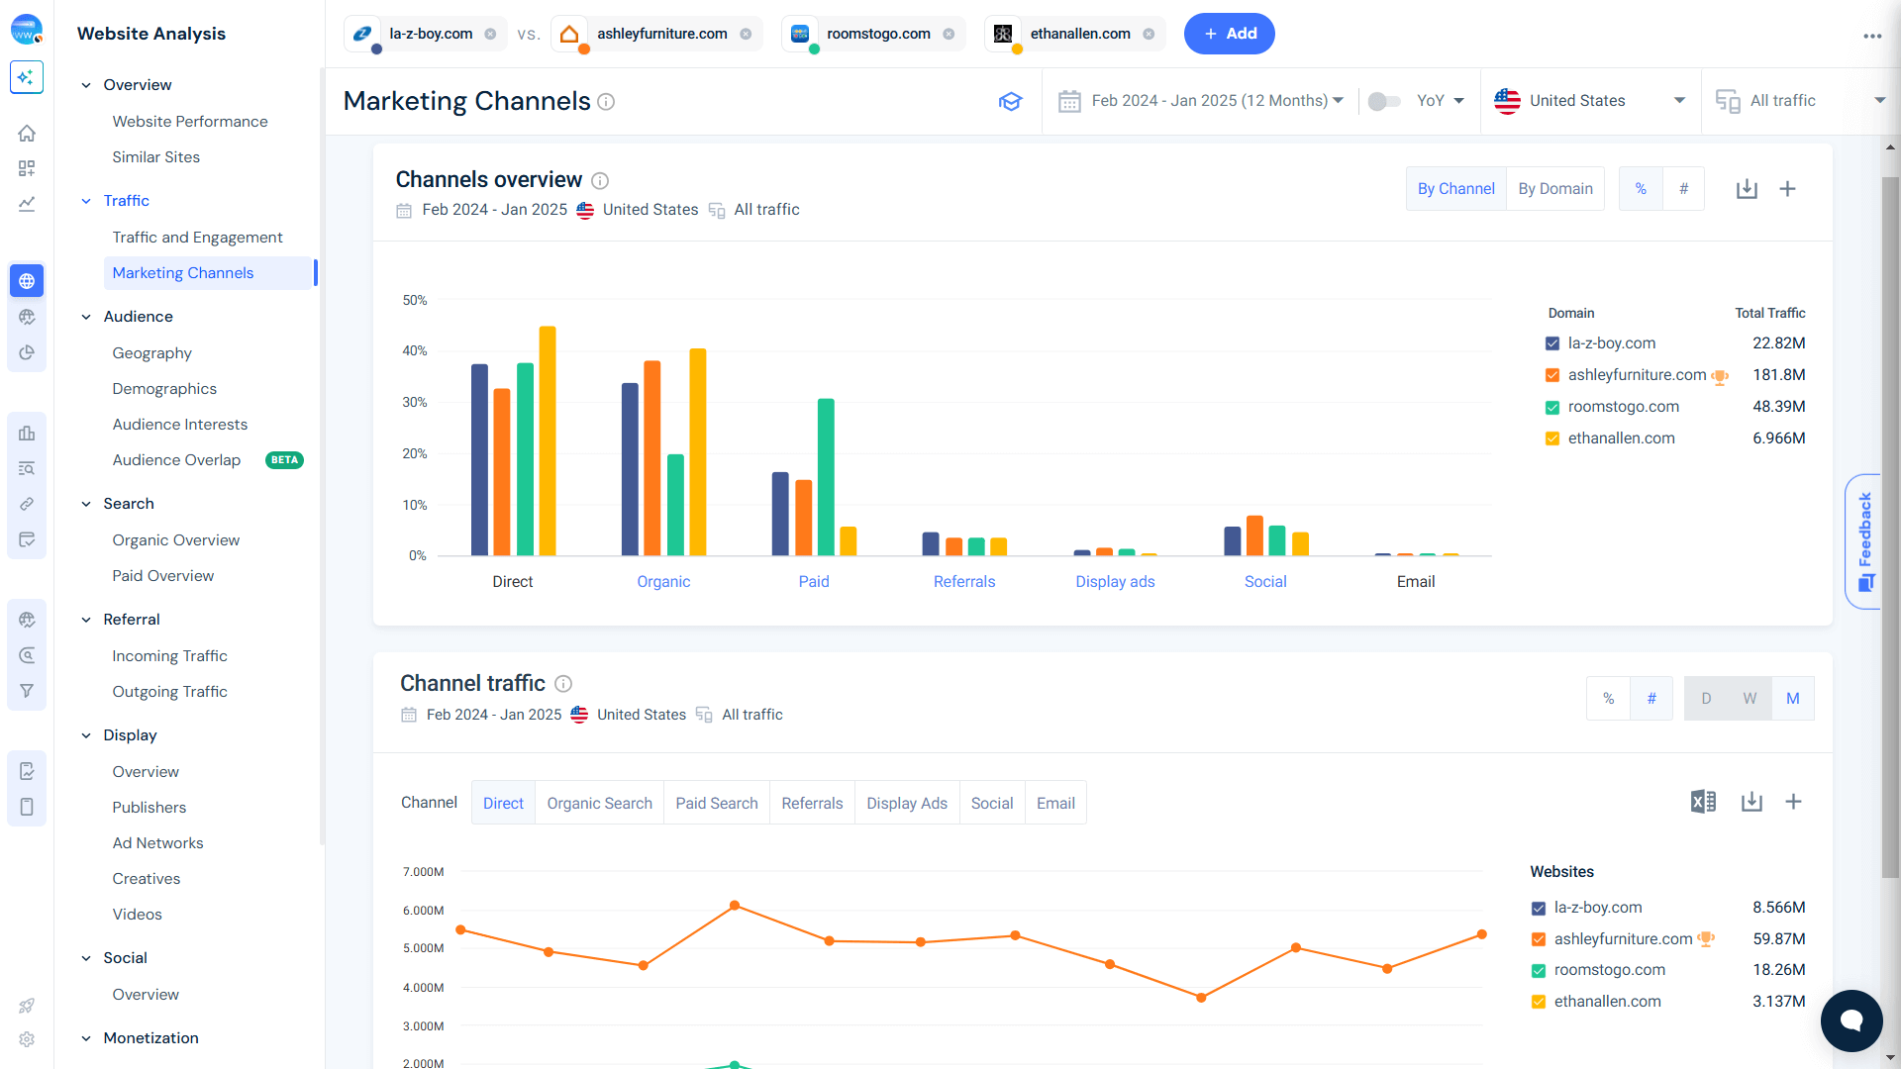Toggle the YoY comparison switch

[1383, 101]
